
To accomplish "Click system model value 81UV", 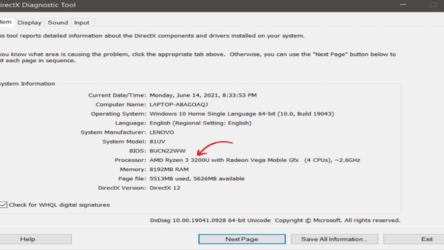I will pyautogui.click(x=157, y=141).
